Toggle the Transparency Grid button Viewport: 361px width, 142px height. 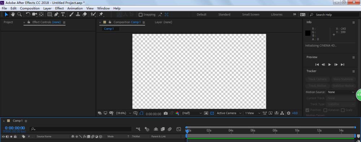tap(212, 113)
